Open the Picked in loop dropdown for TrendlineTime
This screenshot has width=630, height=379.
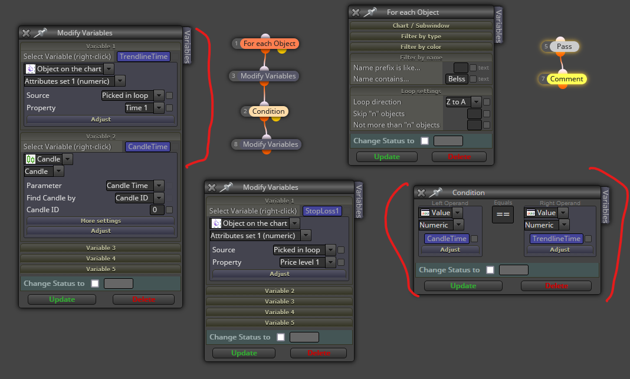click(159, 95)
